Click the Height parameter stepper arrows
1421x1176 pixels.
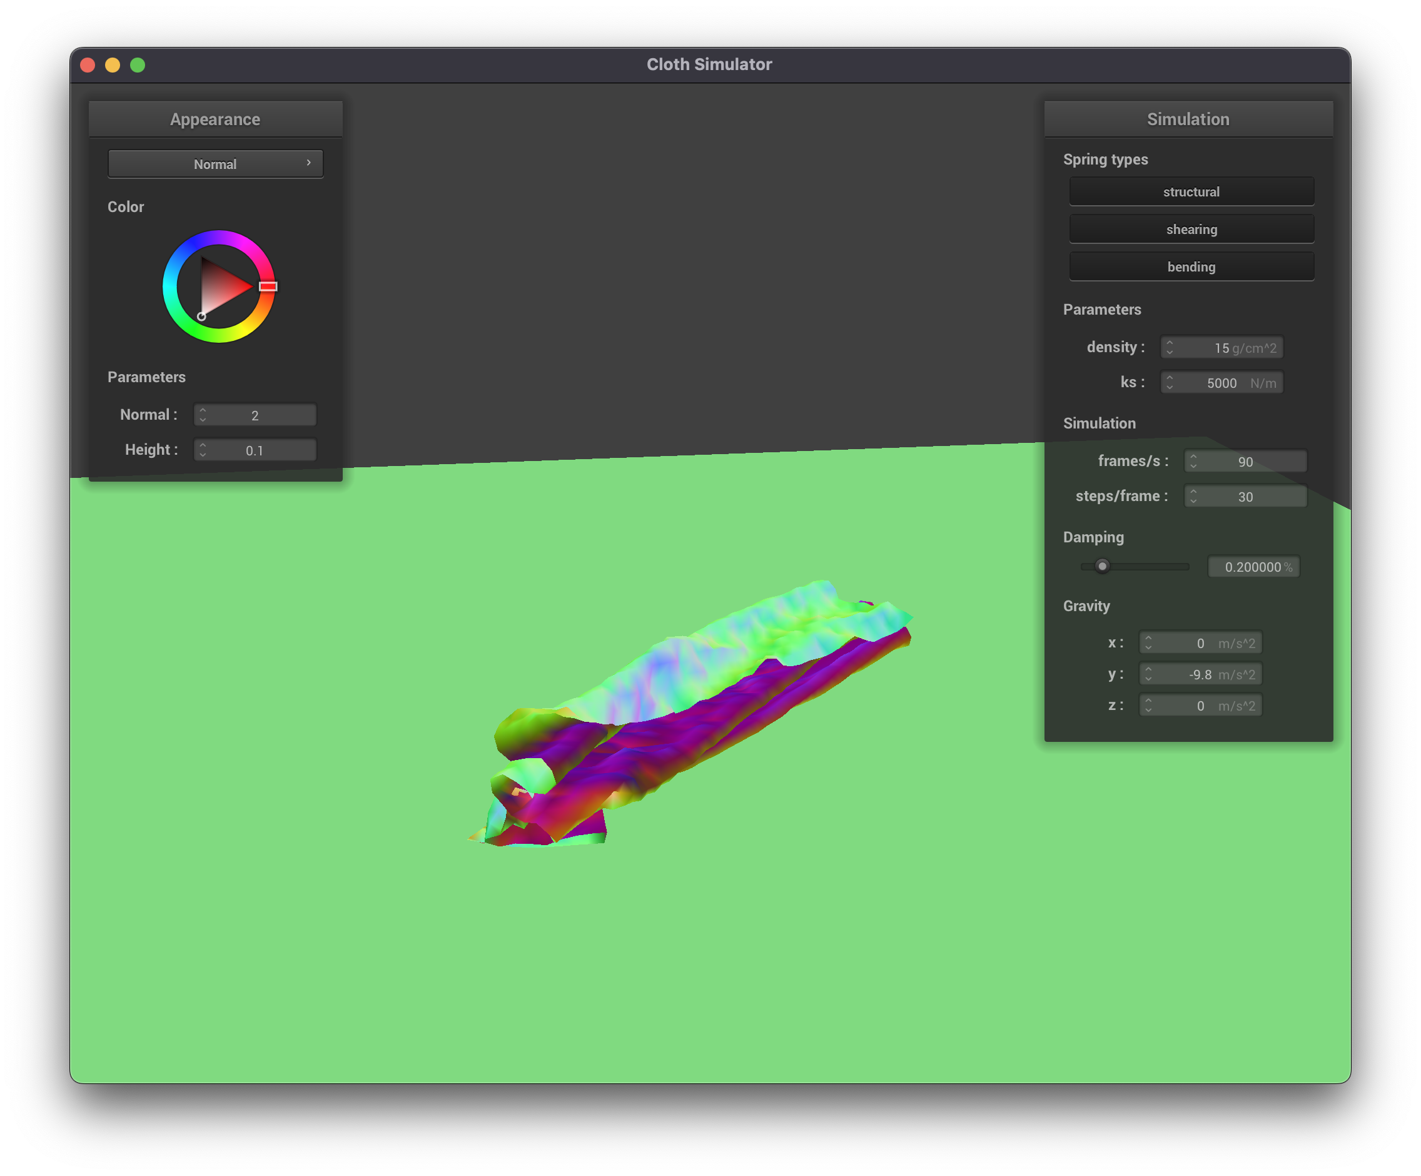point(203,450)
